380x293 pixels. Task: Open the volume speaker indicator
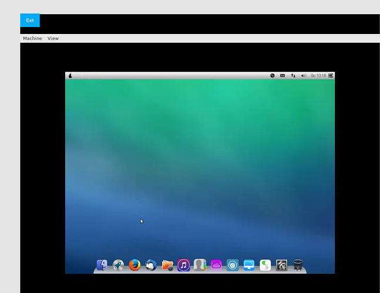304,76
